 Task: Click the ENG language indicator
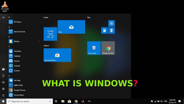[166, 101]
